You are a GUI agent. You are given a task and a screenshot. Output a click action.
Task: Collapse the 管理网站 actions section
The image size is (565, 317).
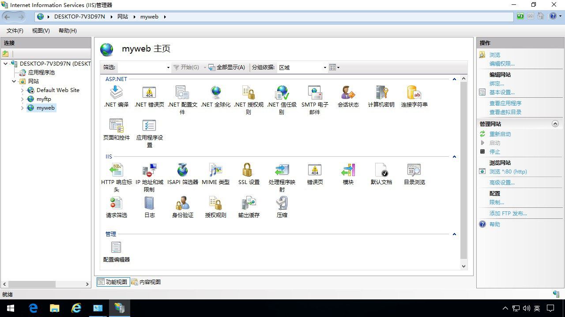[x=555, y=124]
